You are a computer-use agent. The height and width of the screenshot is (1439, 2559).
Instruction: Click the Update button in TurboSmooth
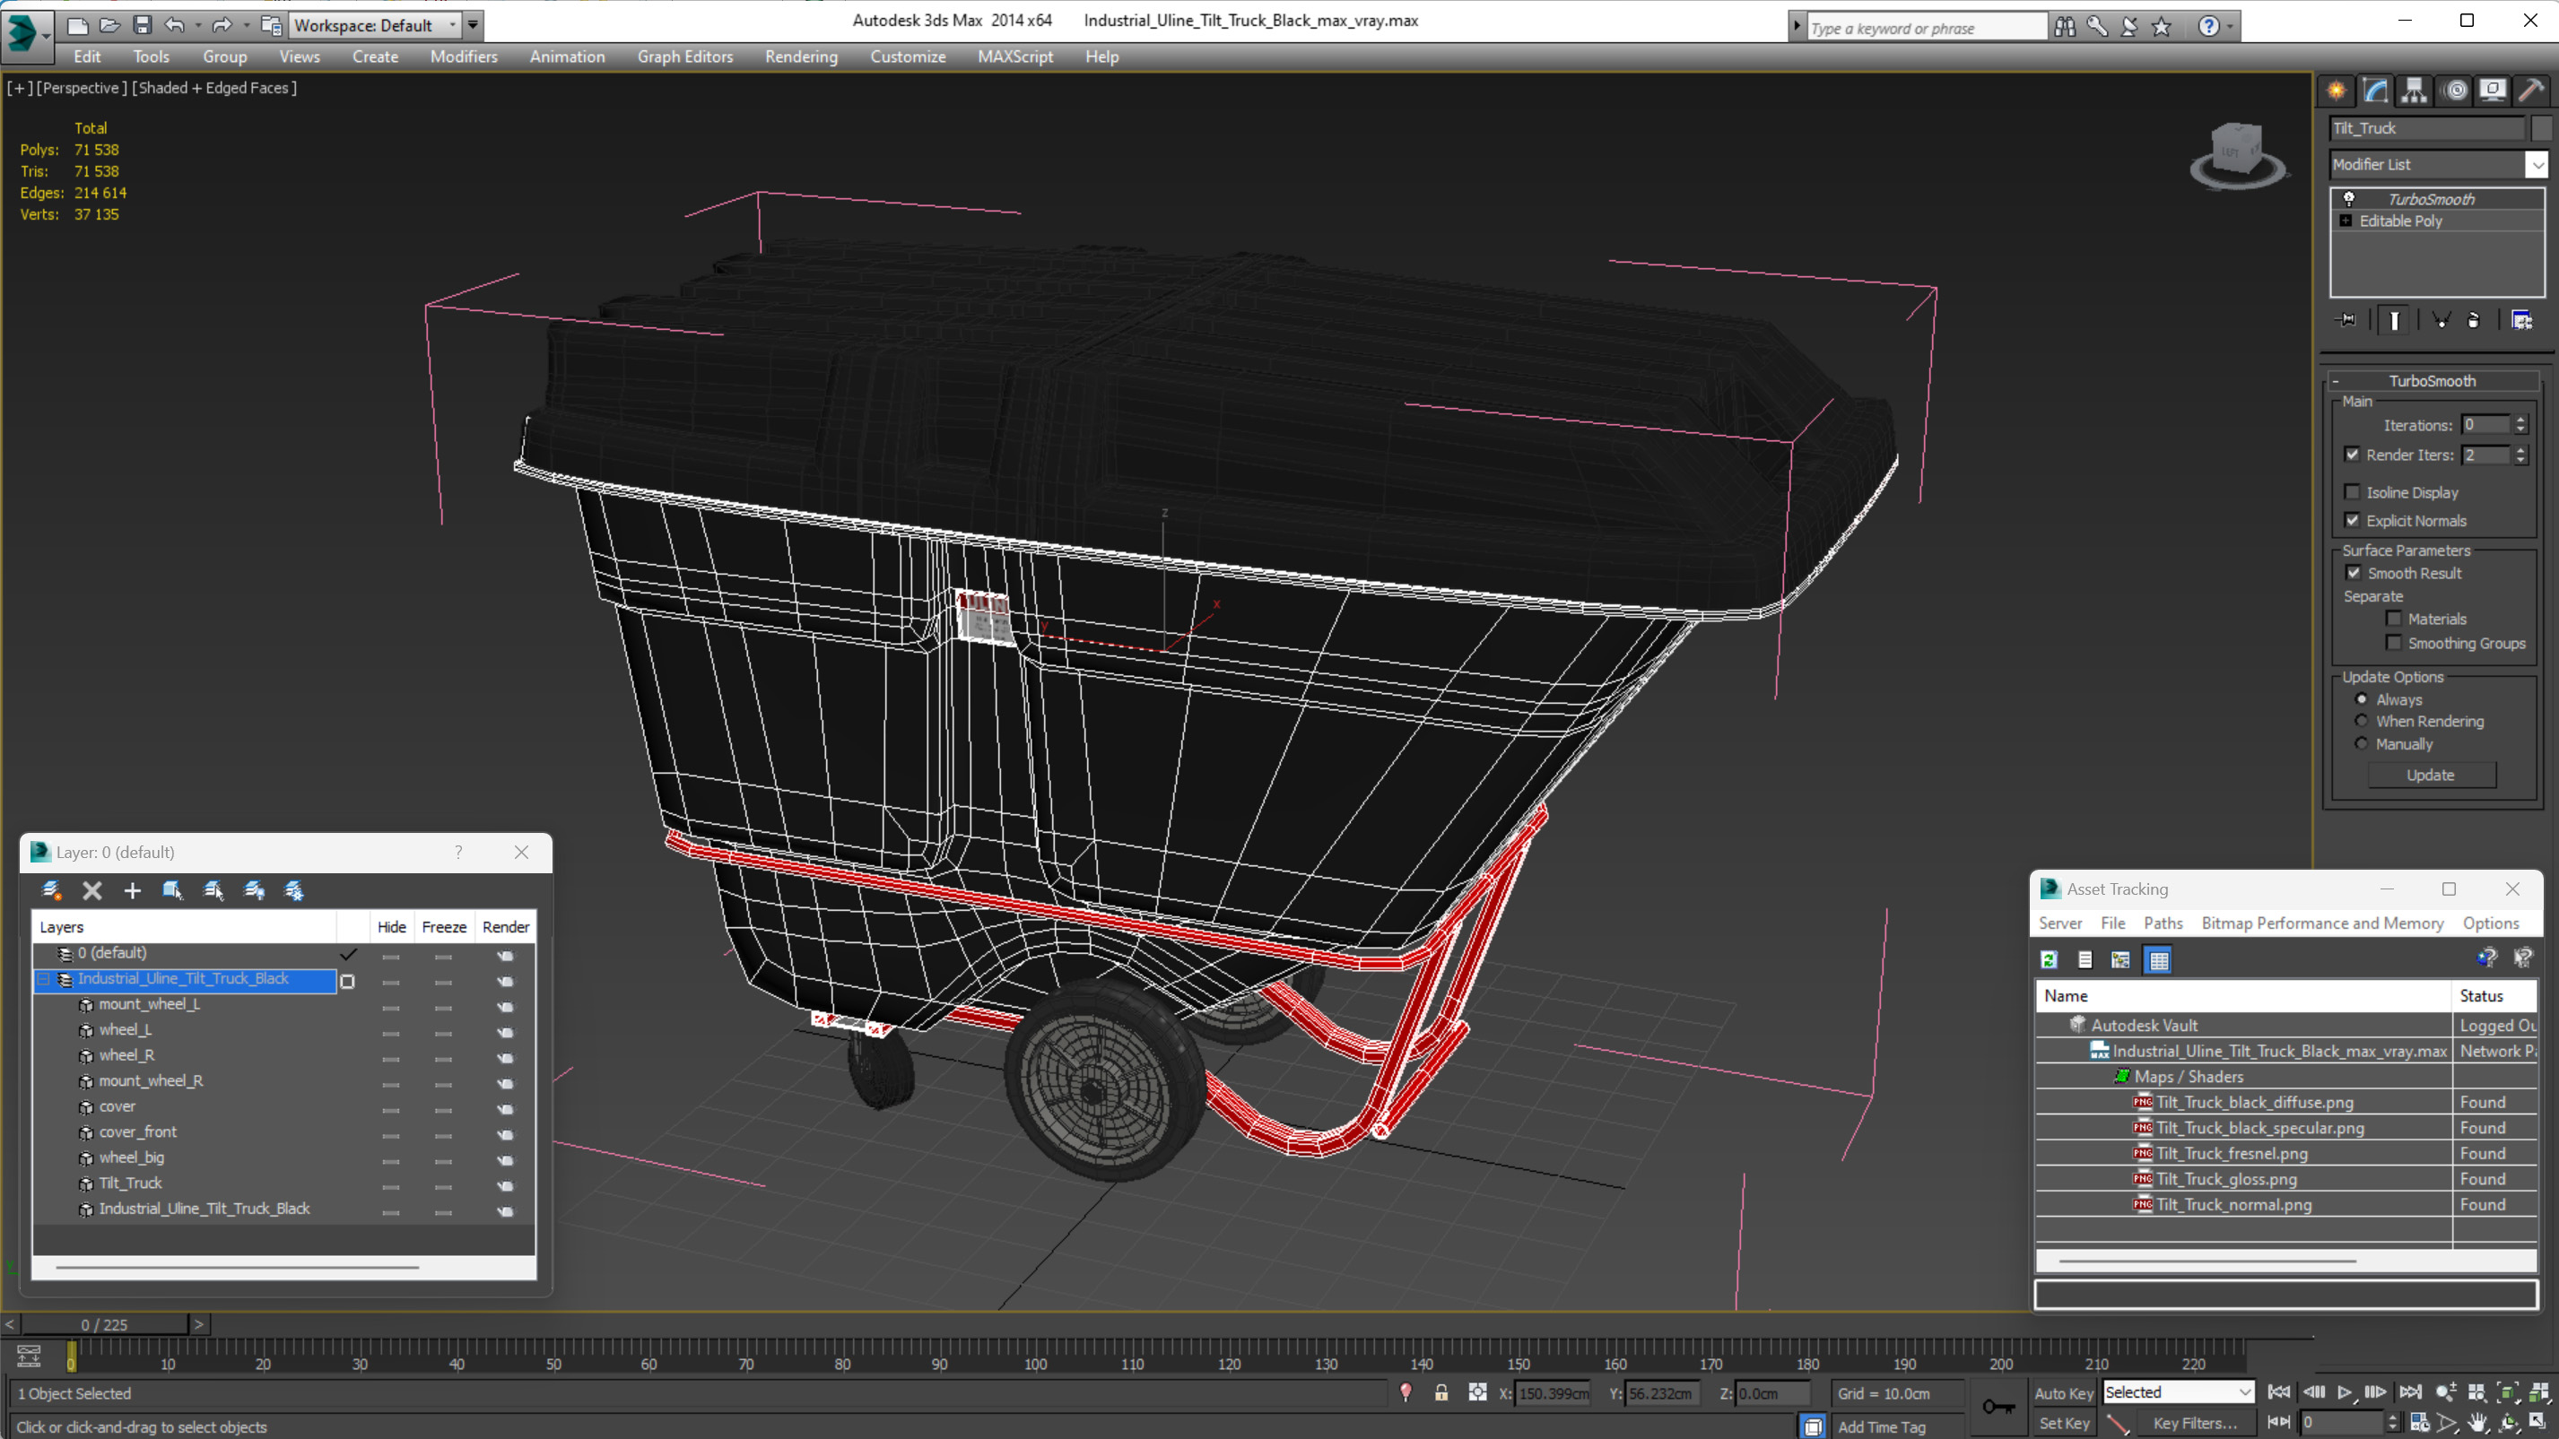[x=2430, y=775]
